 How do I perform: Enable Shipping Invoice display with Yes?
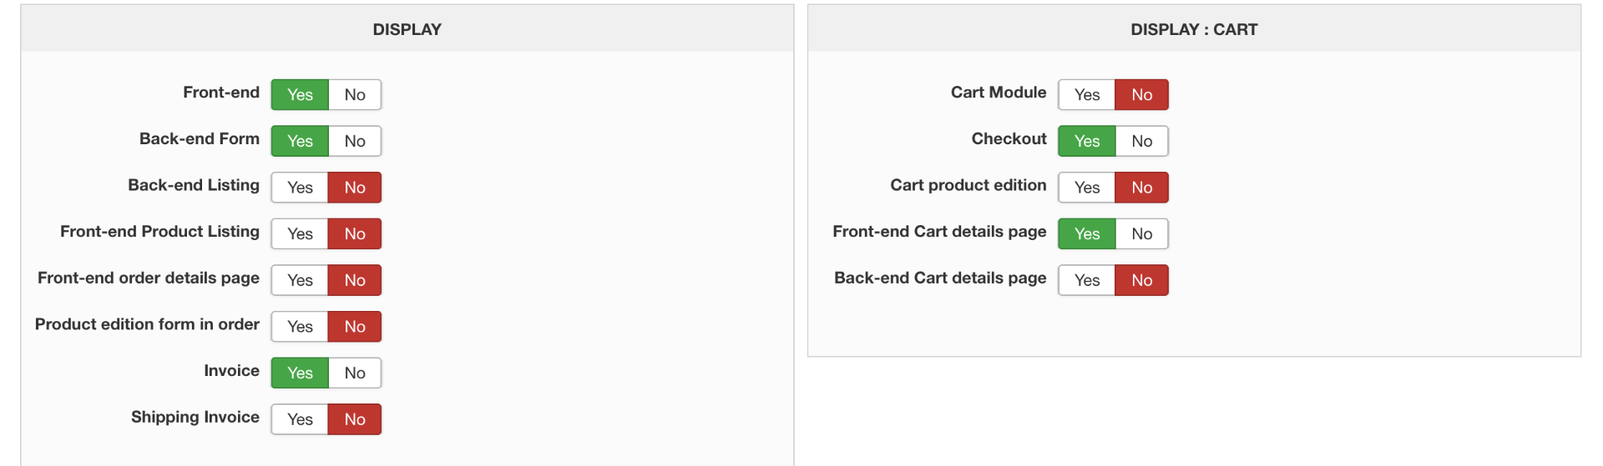click(300, 419)
